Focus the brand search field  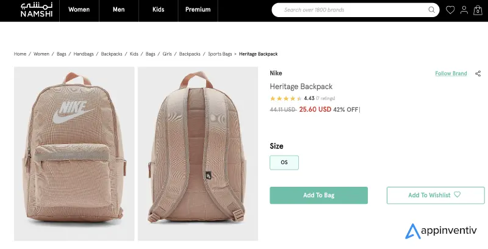pos(351,10)
